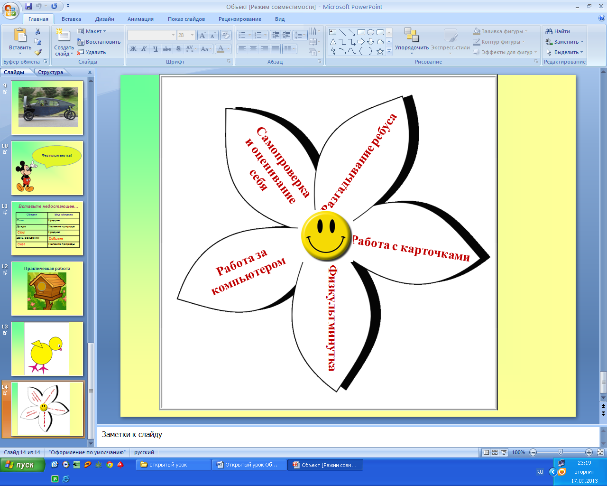This screenshot has width=607, height=486.
Task: Select the five-point star shape
Action: pyautogui.click(x=380, y=51)
